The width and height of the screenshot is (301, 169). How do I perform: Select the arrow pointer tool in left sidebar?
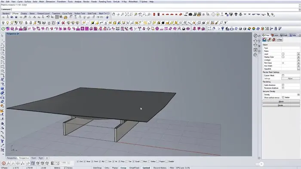point(2,36)
